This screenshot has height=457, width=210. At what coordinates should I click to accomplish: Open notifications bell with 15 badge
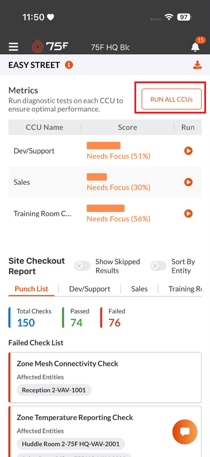[195, 46]
